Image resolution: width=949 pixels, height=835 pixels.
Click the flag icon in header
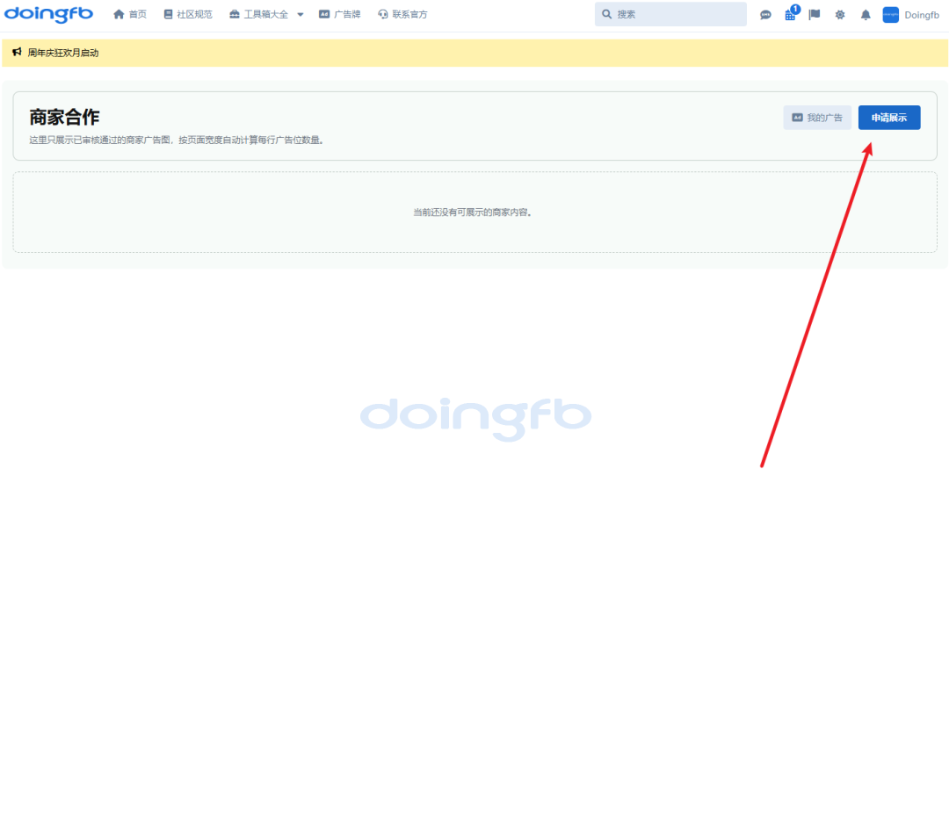coord(815,15)
